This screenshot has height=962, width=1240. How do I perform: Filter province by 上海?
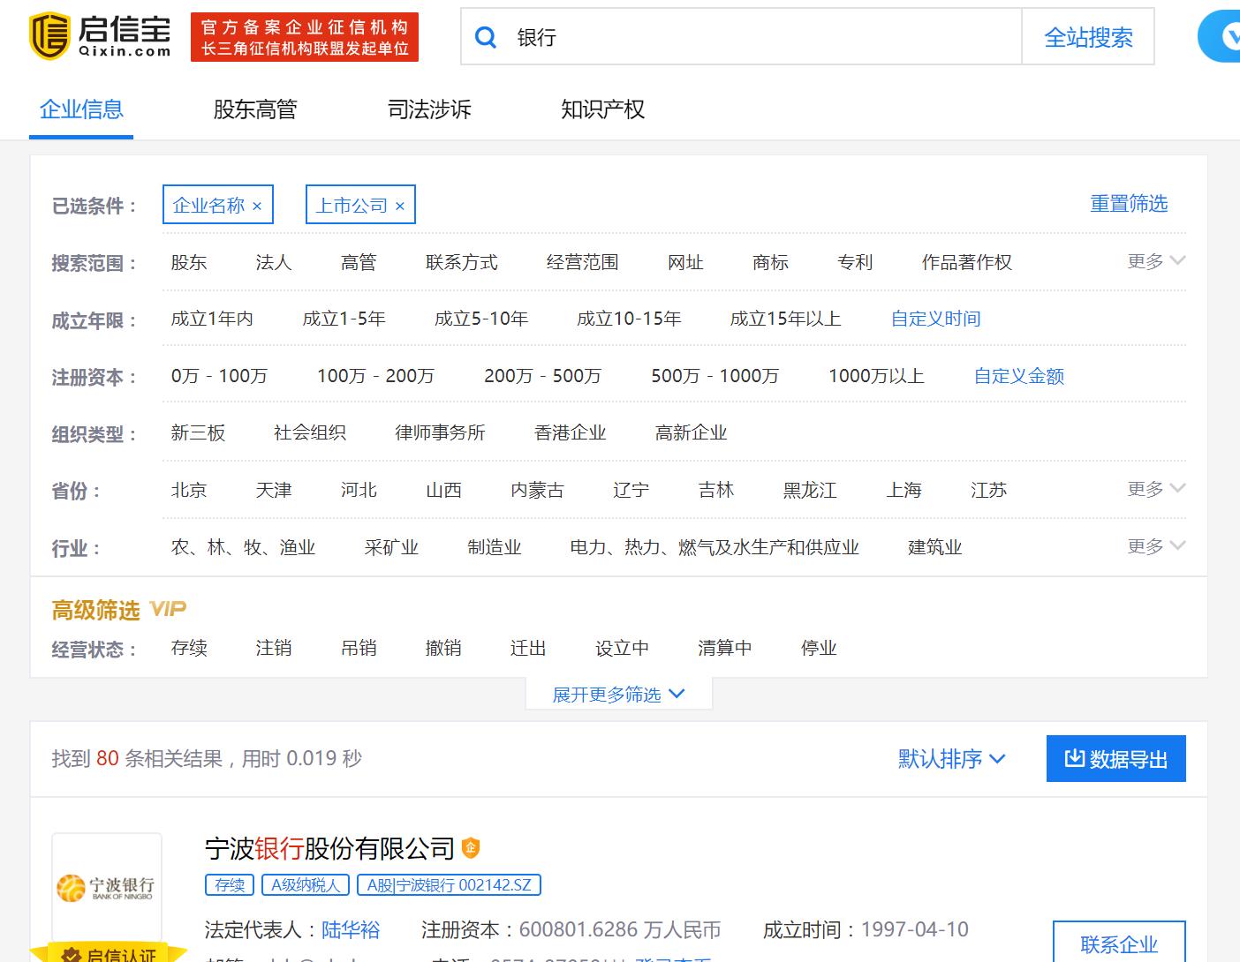click(x=904, y=490)
